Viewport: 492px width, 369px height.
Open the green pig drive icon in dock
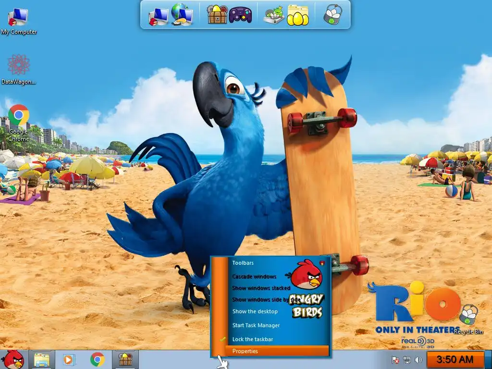point(273,16)
